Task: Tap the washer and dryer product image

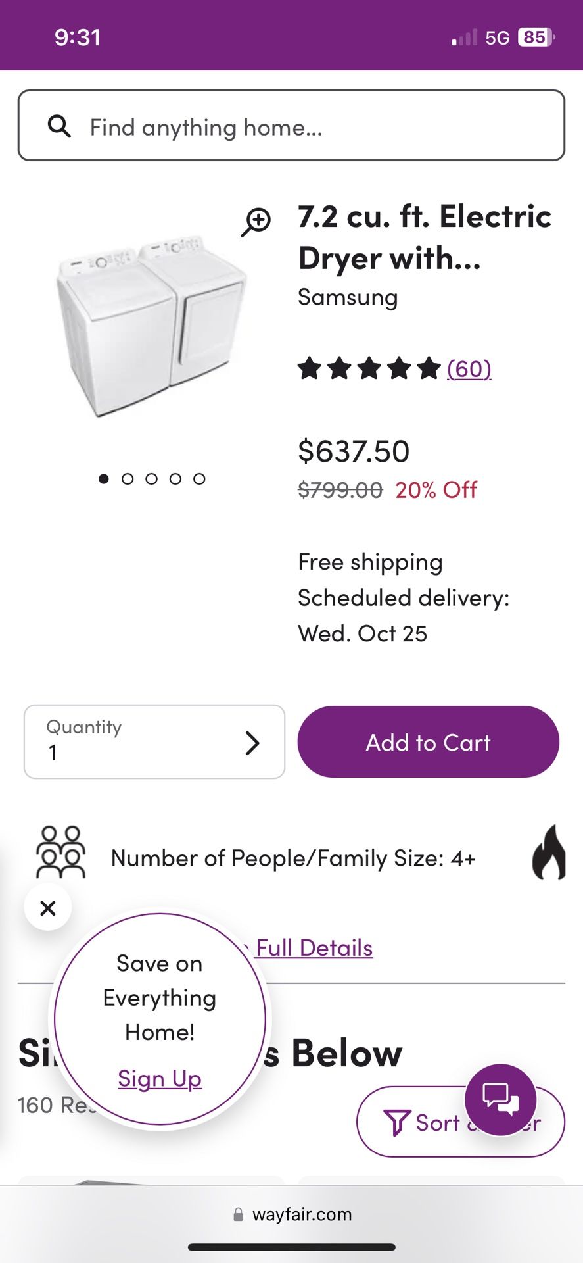Action: click(151, 326)
